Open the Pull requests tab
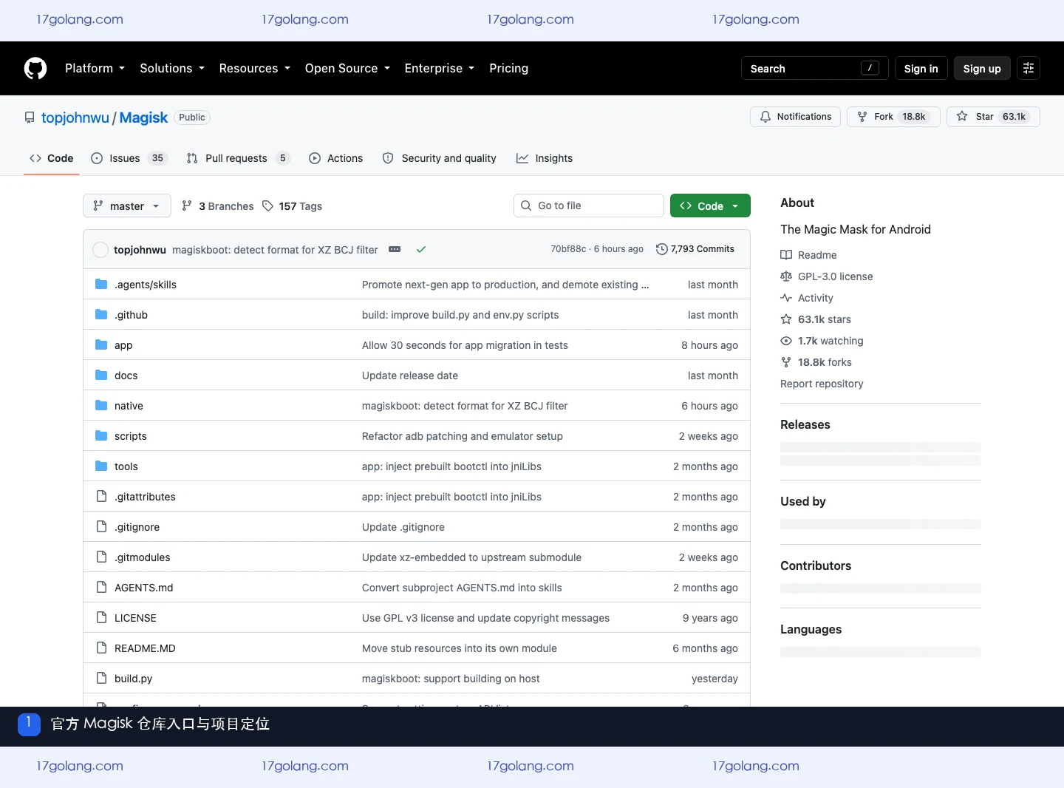This screenshot has height=788, width=1064. [x=238, y=158]
